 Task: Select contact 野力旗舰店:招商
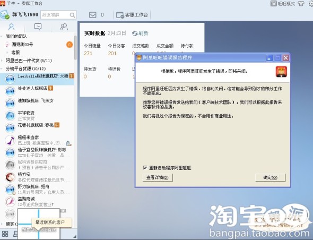pos(37,189)
